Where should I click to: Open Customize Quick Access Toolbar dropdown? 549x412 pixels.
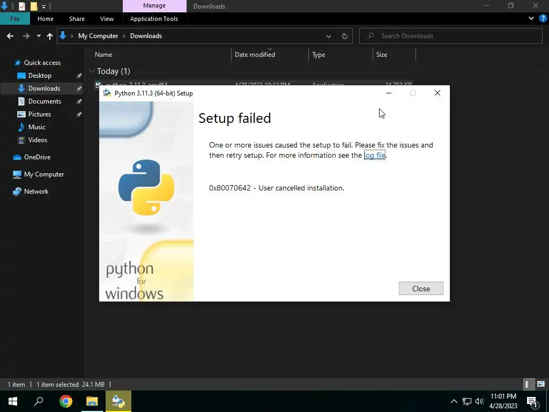pos(43,6)
